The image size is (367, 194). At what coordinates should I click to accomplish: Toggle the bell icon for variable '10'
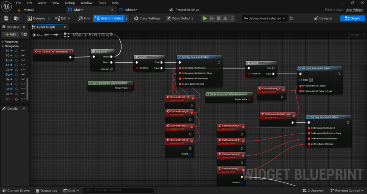[16, 51]
